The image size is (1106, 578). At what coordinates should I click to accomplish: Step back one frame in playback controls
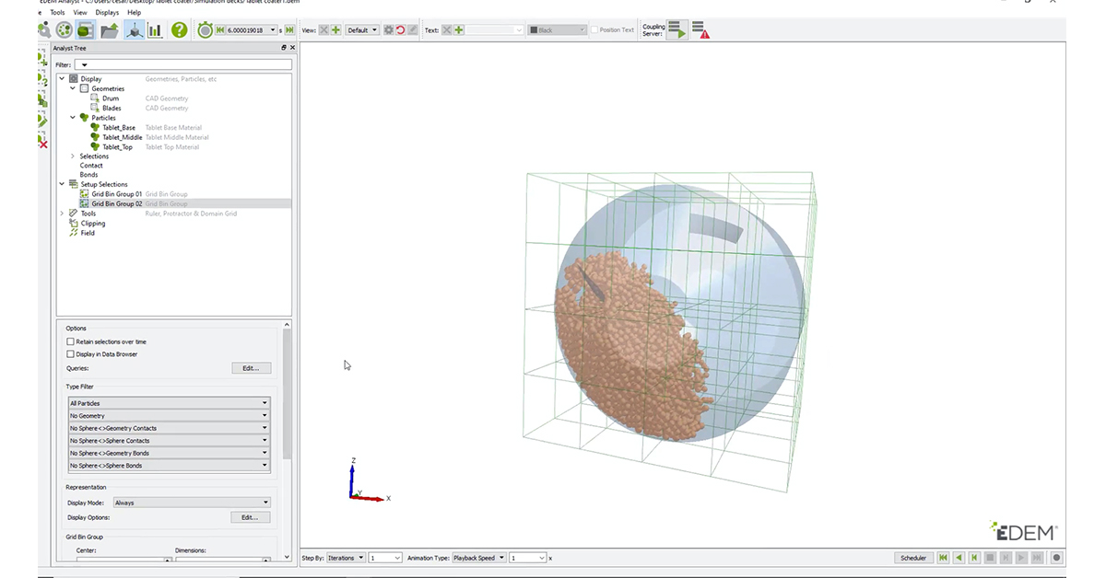[x=974, y=558]
